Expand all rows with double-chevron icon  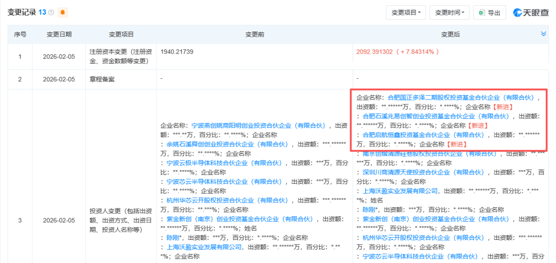[543, 33]
